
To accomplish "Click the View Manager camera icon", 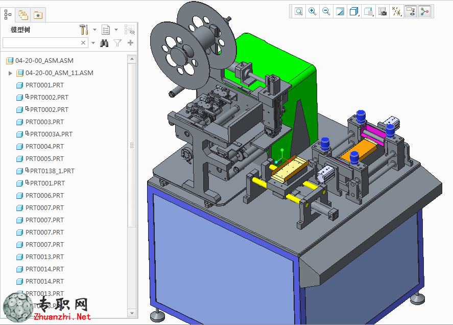I will pyautogui.click(x=382, y=12).
